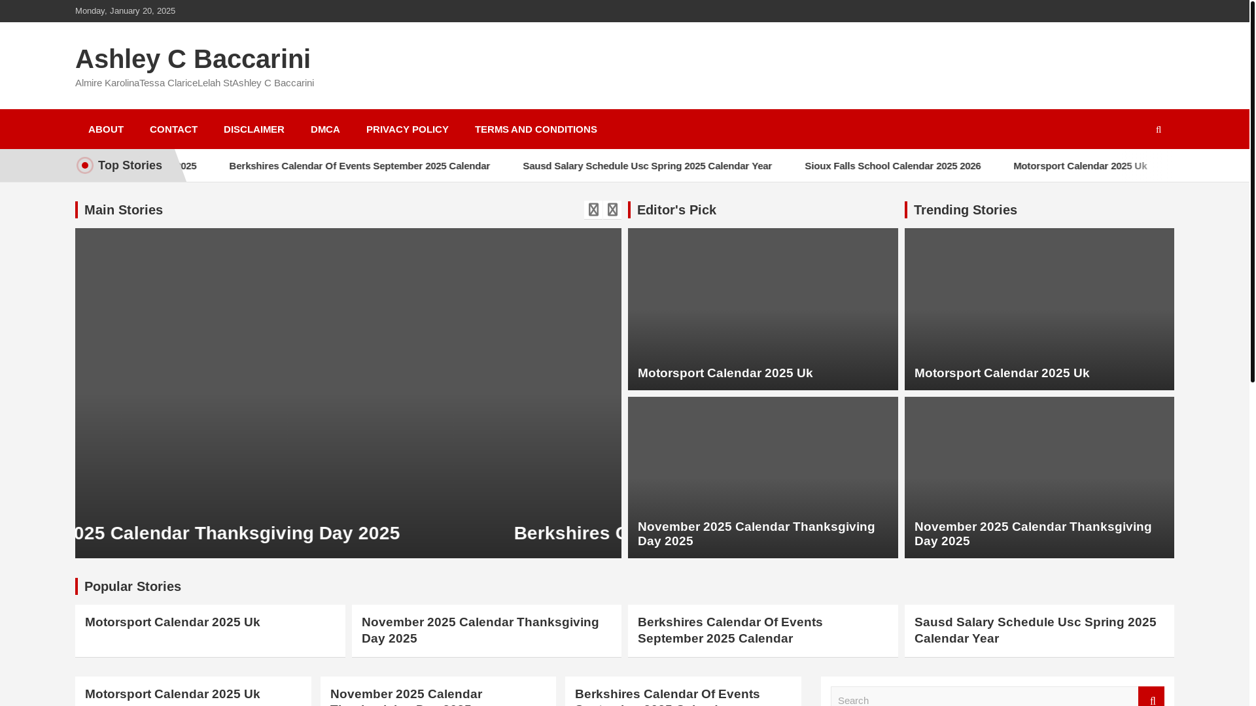The image size is (1256, 706).
Task: Open Popular Stories Berkshires Calendar Of Events
Action: tap(730, 630)
